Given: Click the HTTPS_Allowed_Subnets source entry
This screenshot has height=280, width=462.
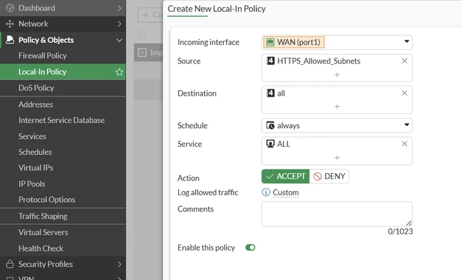Looking at the screenshot, I should click(318, 61).
